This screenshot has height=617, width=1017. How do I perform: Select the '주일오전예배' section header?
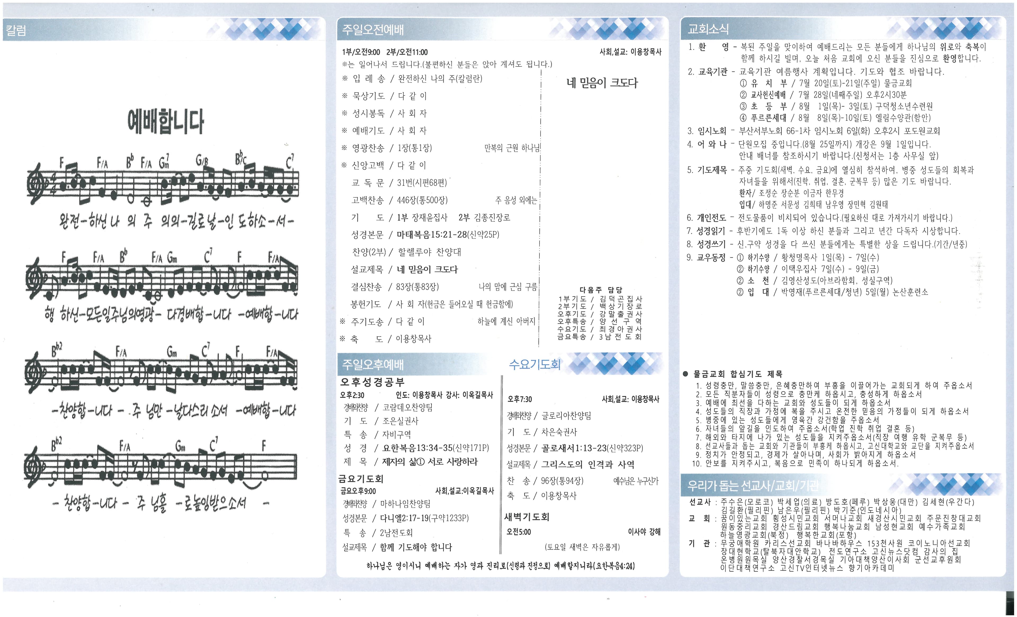[373, 30]
